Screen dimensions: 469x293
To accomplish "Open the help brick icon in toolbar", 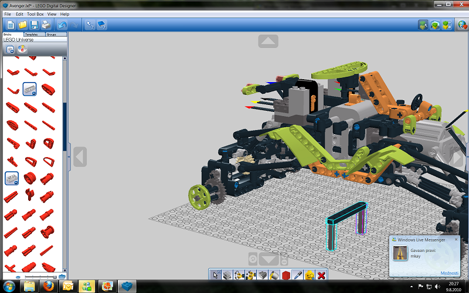I will [x=101, y=25].
